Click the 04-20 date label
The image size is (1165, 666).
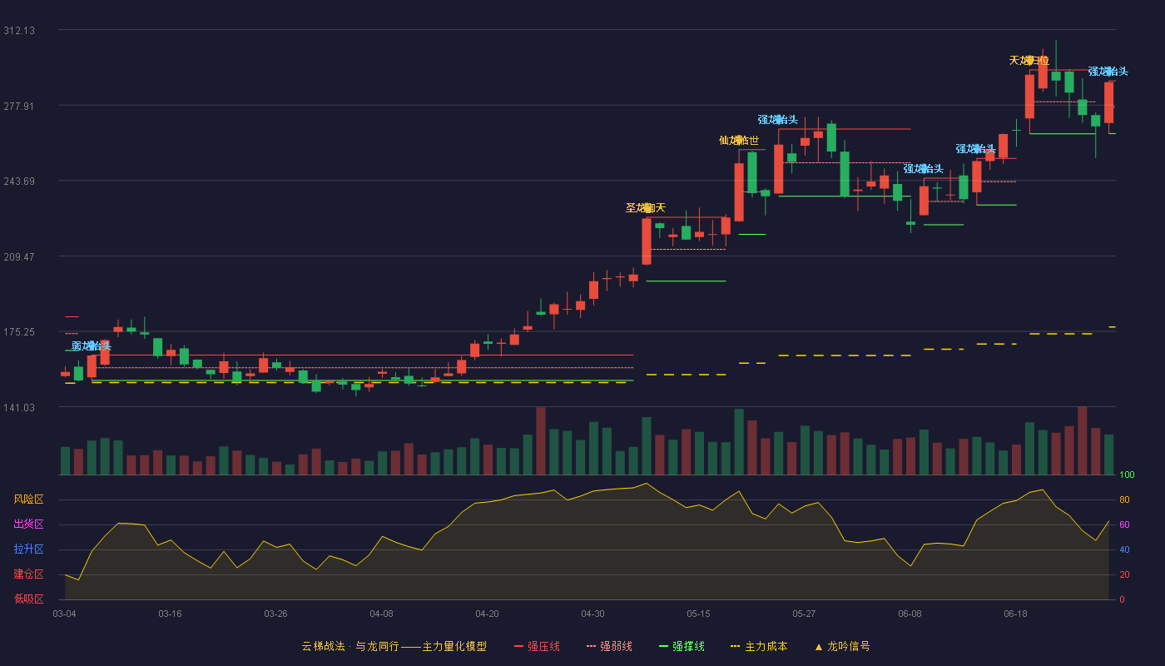click(x=488, y=614)
